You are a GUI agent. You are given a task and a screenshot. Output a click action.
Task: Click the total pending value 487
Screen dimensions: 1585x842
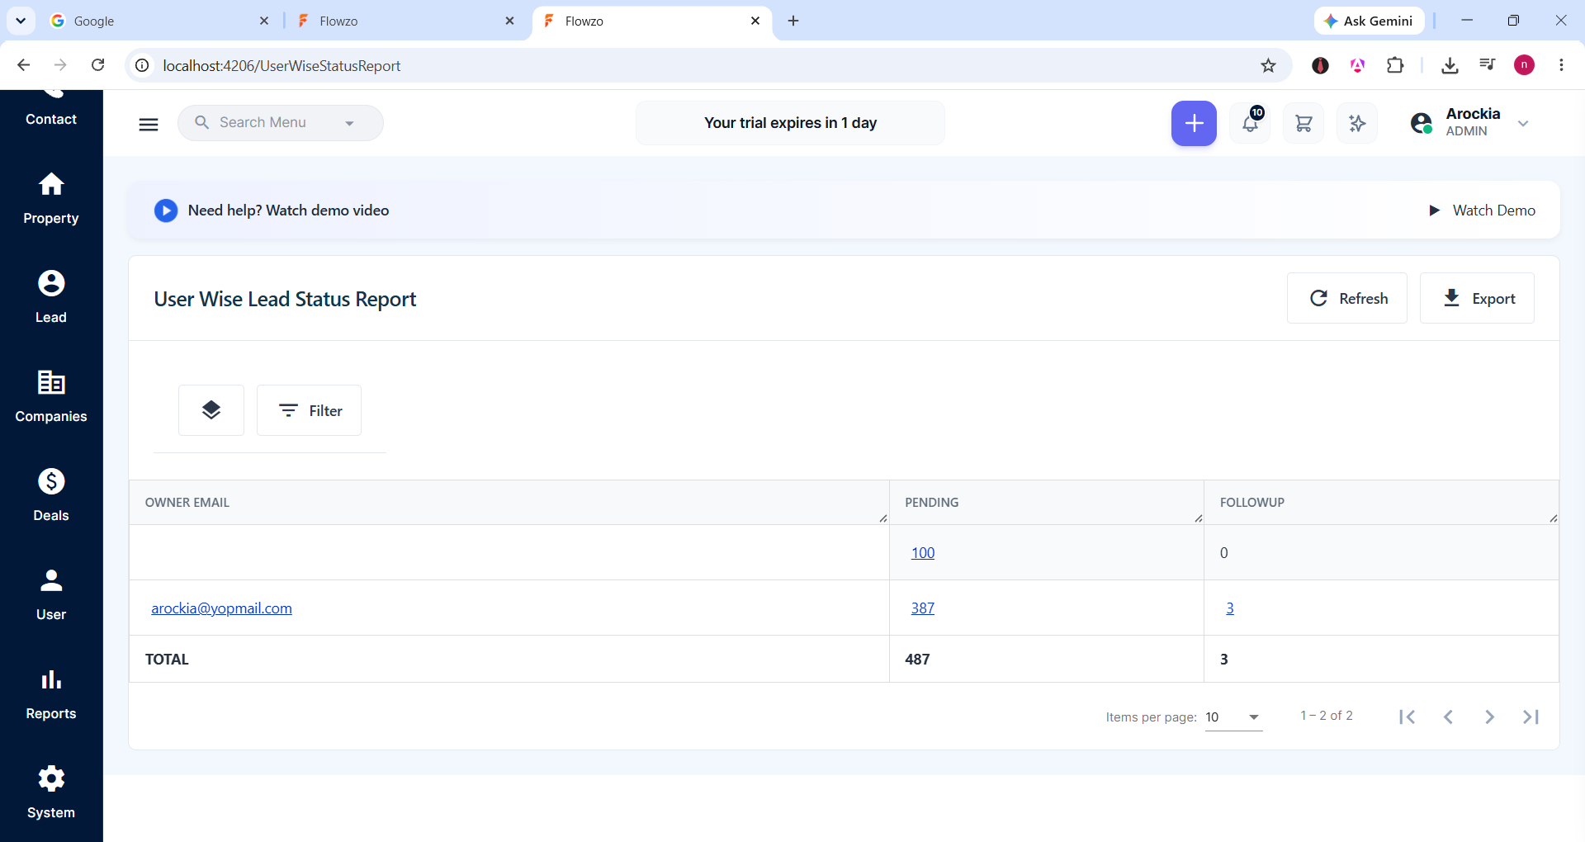[x=917, y=660]
